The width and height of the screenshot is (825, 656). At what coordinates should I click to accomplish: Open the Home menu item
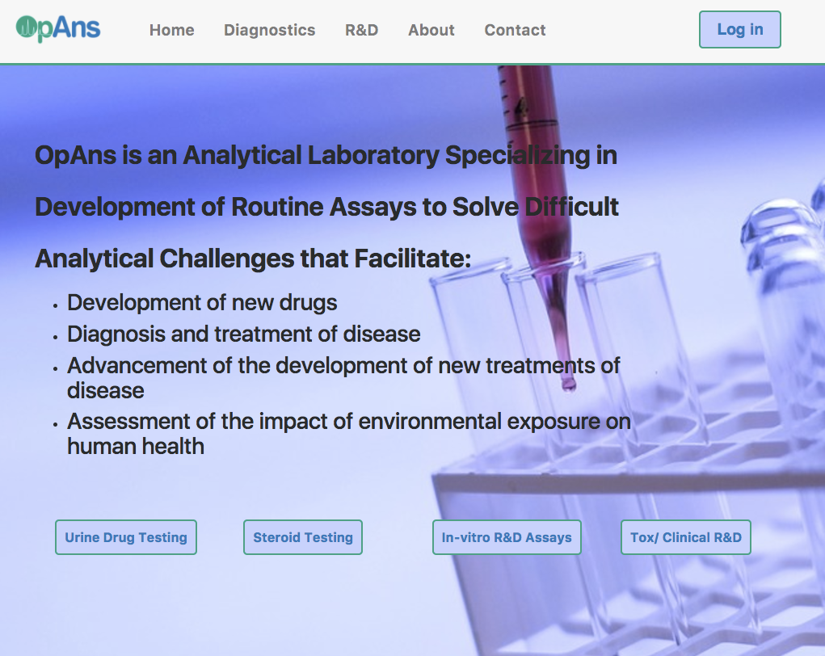(x=171, y=30)
